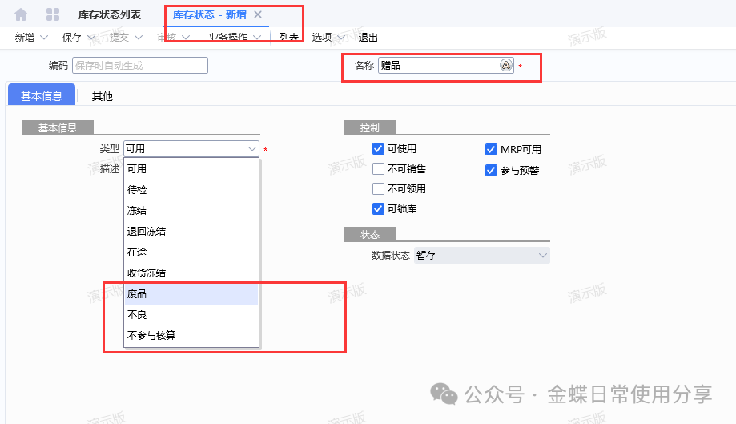Select 废品 from the type list
The image size is (736, 424).
[137, 294]
